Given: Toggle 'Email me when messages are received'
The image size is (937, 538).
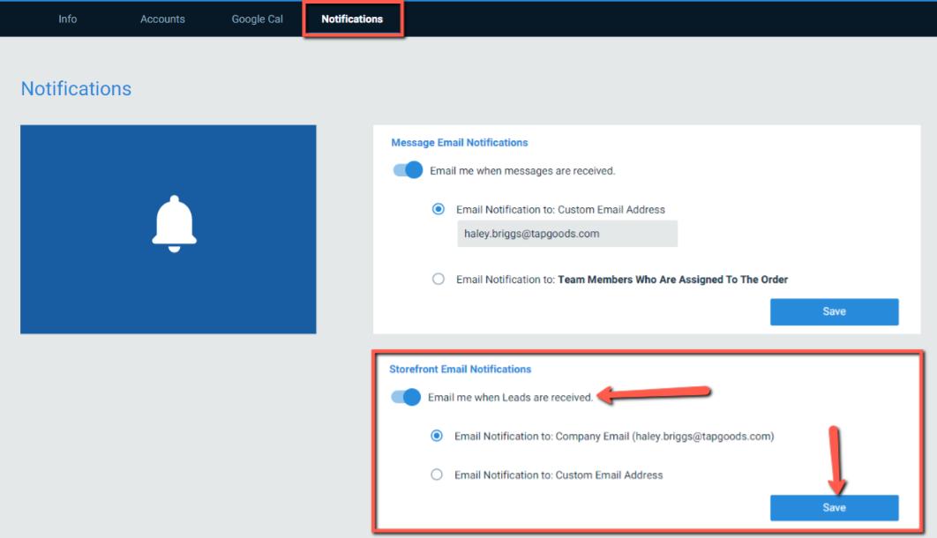Looking at the screenshot, I should coord(408,170).
